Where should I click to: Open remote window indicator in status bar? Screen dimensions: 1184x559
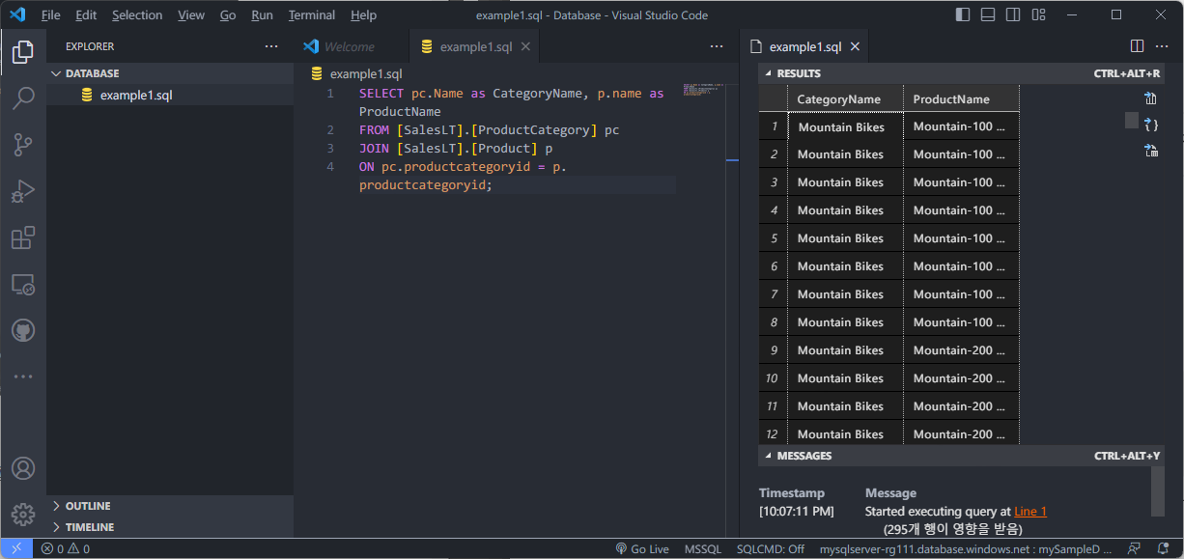16,548
